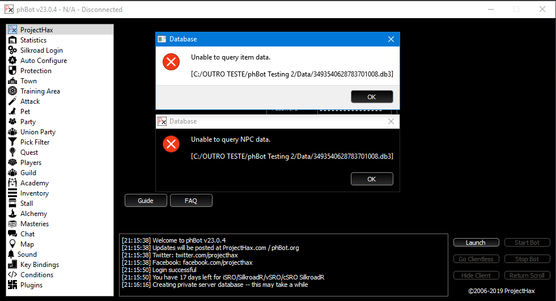Open the Chat speech bubble icon
This screenshot has height=301, width=556.
pos(12,234)
